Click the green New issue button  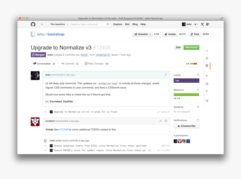191,47
